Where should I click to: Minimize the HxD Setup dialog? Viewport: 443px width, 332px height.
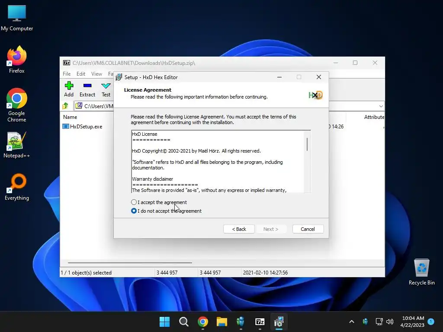[279, 77]
